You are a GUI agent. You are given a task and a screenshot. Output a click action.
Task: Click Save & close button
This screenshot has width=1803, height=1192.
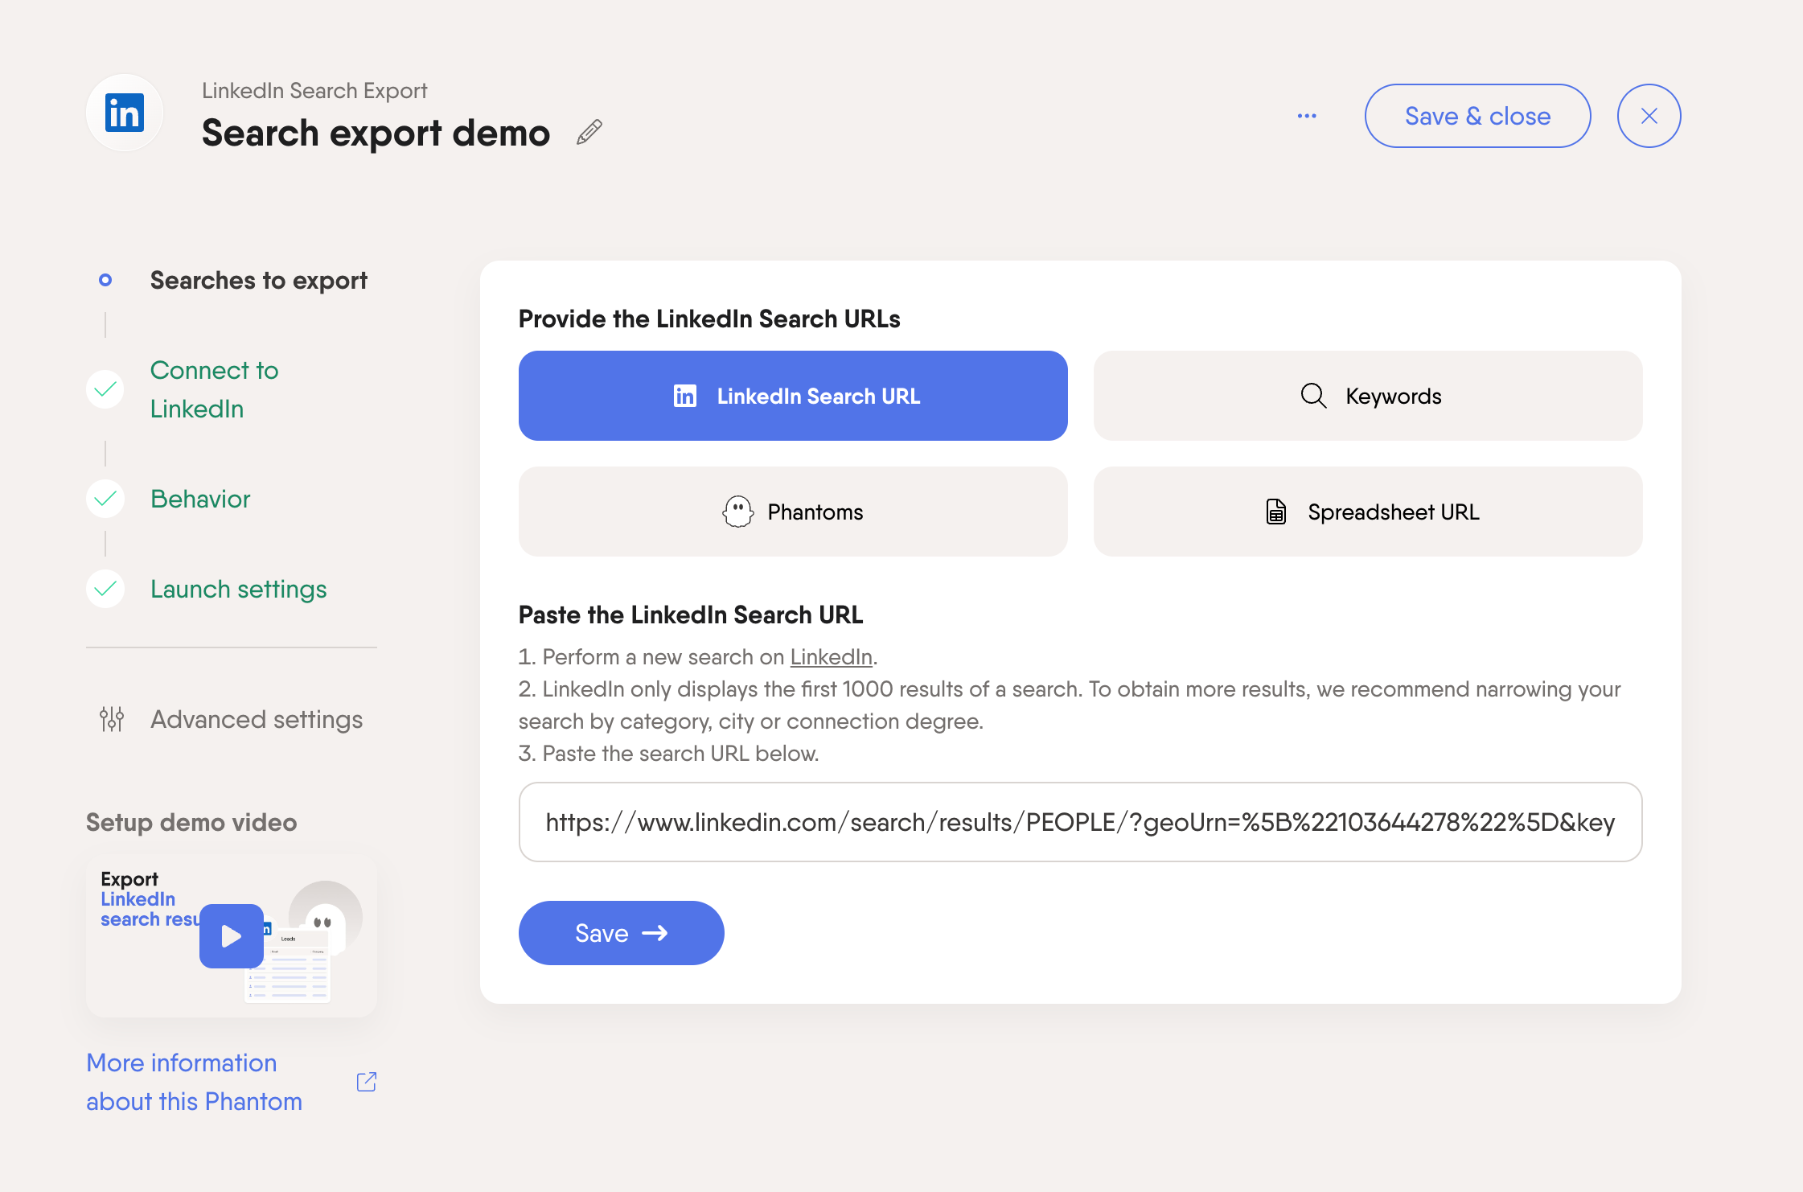(x=1477, y=116)
